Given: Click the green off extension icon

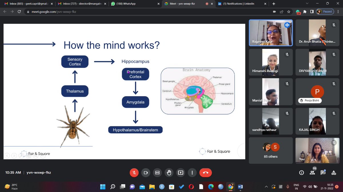Looking at the screenshot, I should point(298,12).
